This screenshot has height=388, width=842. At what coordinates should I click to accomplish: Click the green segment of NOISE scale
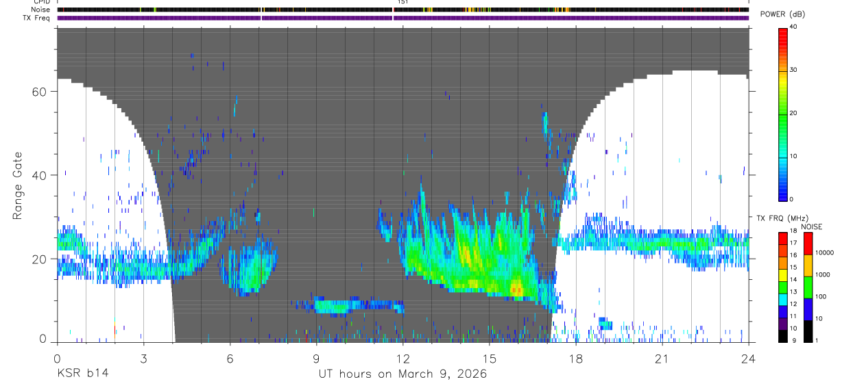(x=807, y=287)
